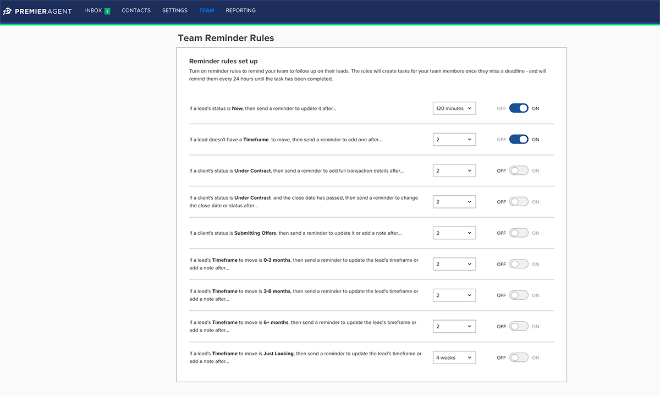The width and height of the screenshot is (660, 396).
Task: Switch to the Reporting tab
Action: pos(240,10)
